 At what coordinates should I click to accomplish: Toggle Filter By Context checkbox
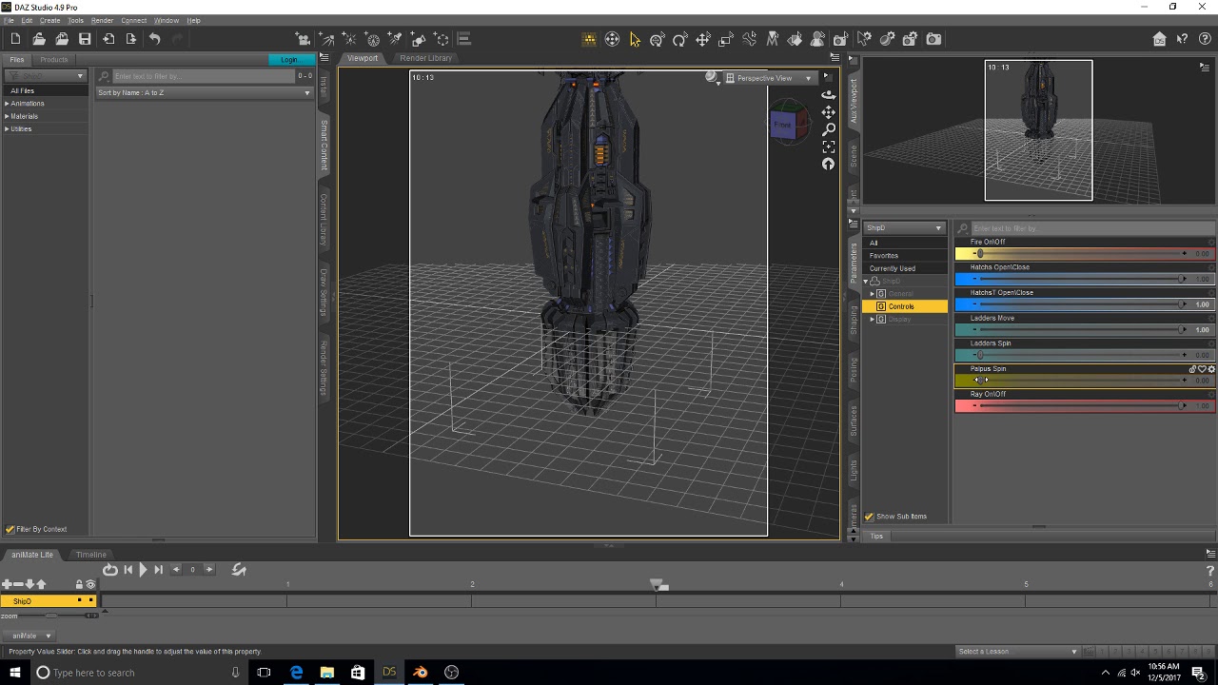[x=10, y=529]
